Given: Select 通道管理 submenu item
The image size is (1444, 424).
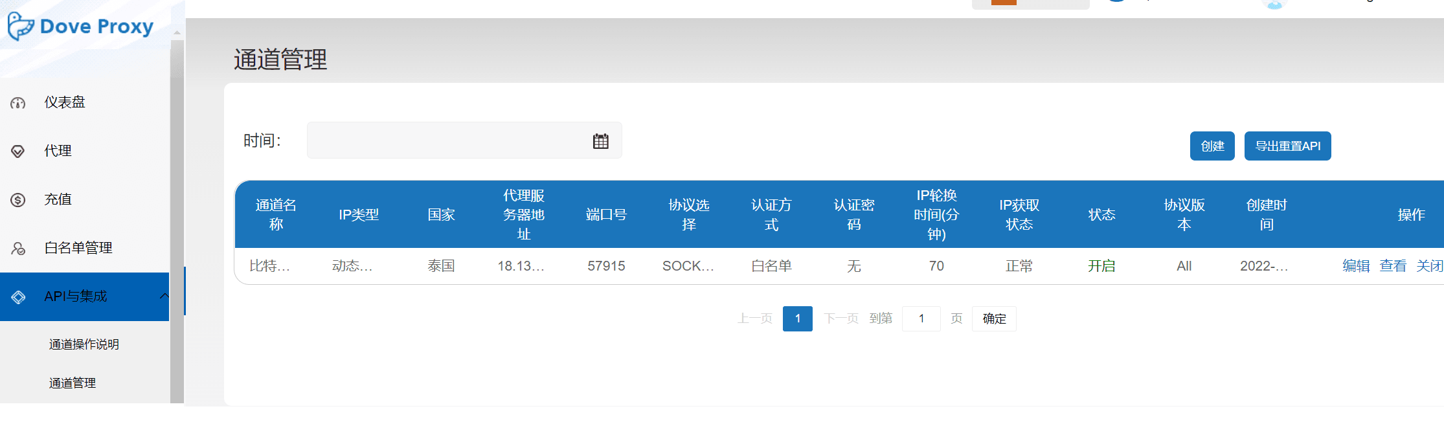Looking at the screenshot, I should pyautogui.click(x=73, y=383).
